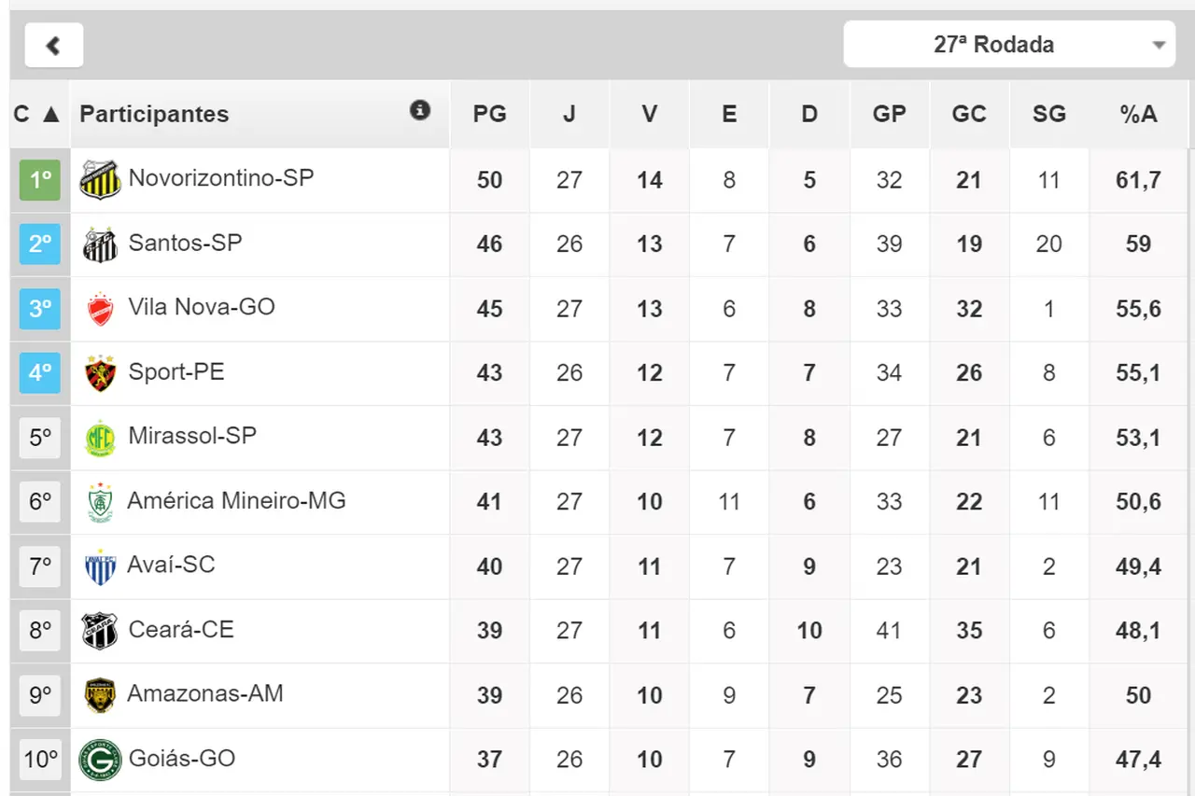Image resolution: width=1195 pixels, height=796 pixels.
Task: Click the Mirassol-SP green badge
Action: [100, 438]
